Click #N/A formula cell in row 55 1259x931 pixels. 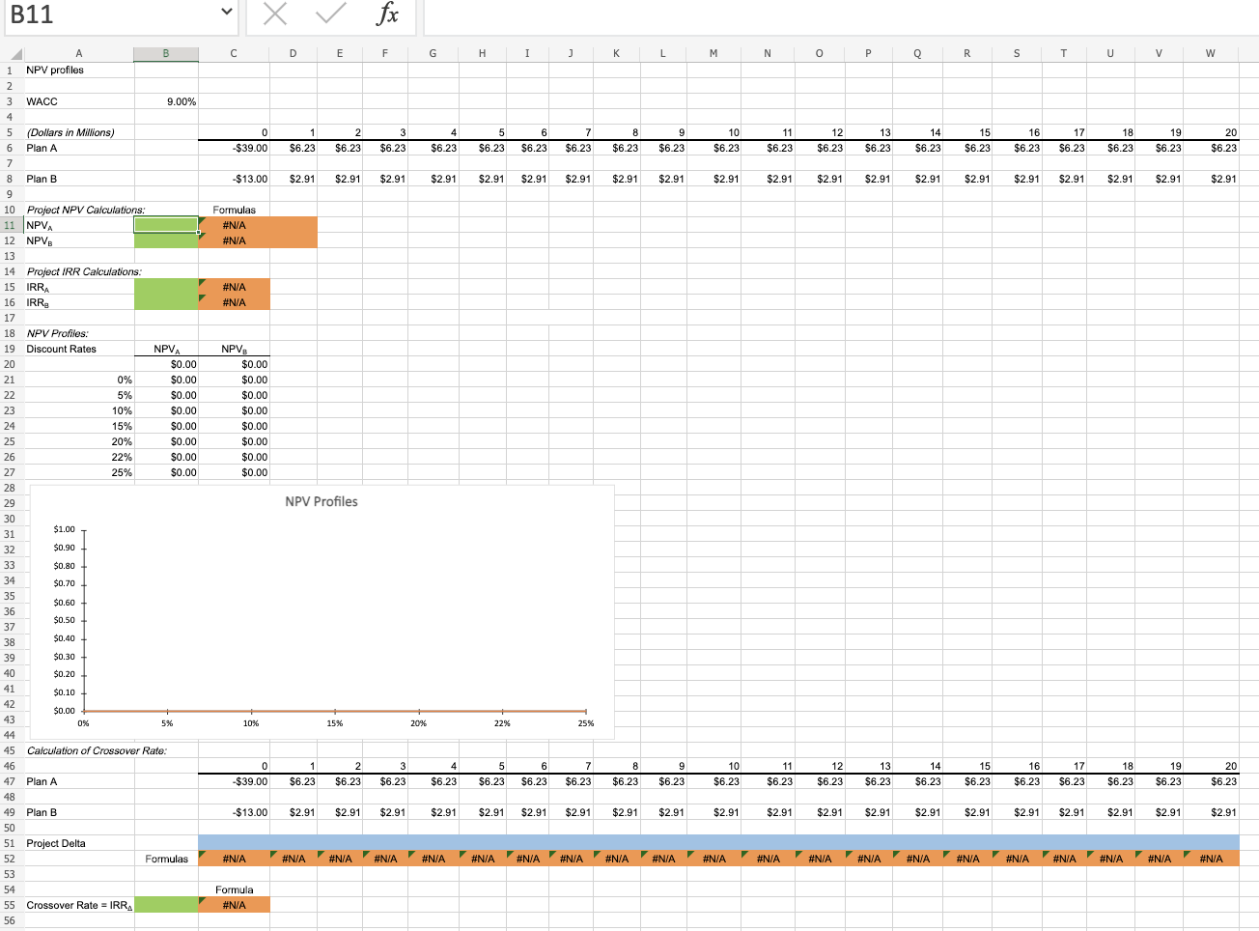pos(235,905)
